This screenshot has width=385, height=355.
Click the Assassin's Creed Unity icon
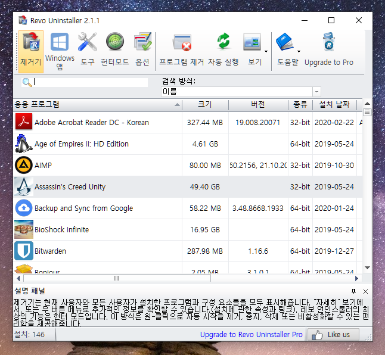24,186
